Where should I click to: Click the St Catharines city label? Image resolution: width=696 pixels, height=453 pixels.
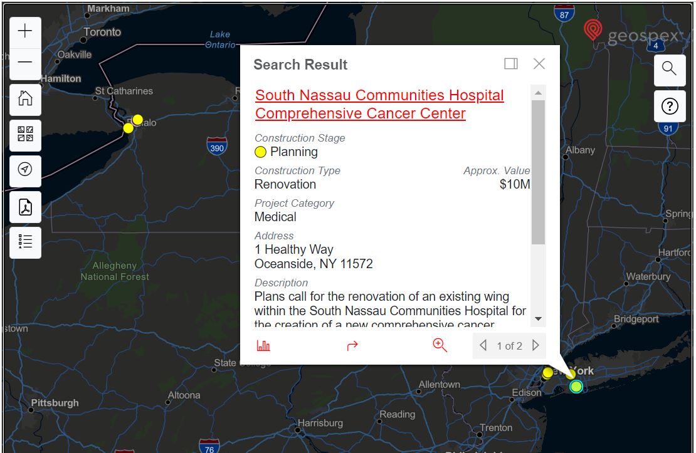coord(124,91)
